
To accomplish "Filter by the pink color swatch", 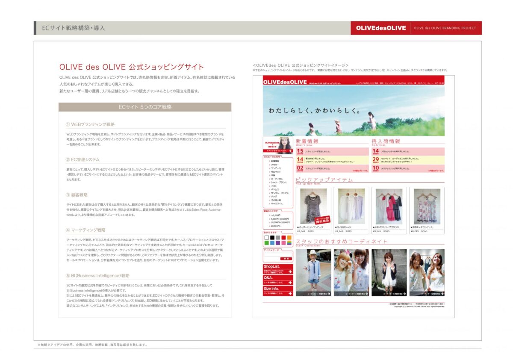I will click(x=283, y=243).
